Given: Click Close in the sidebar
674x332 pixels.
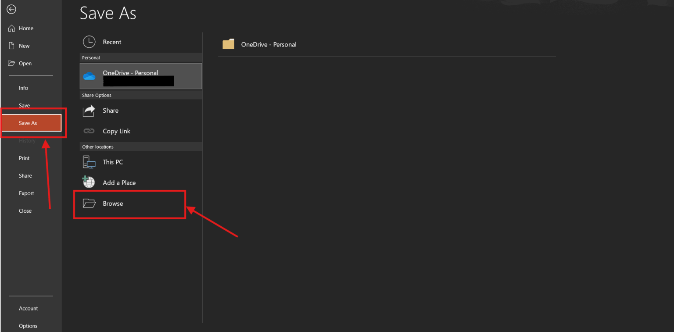Looking at the screenshot, I should tap(25, 211).
